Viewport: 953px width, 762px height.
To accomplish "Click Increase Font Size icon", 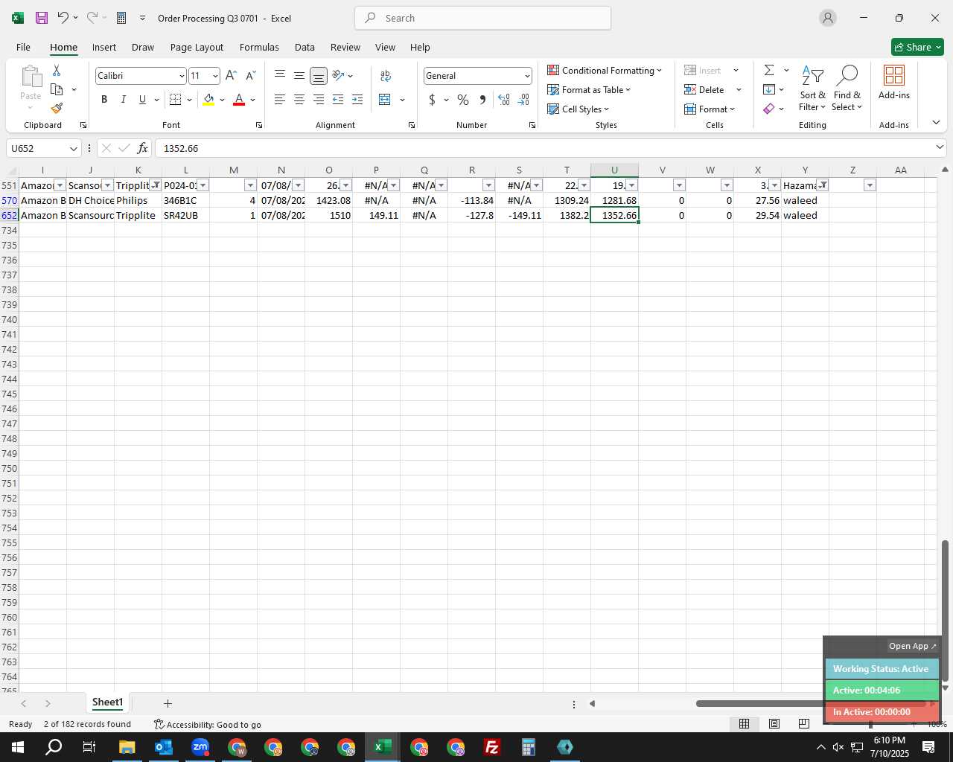I will point(231,75).
